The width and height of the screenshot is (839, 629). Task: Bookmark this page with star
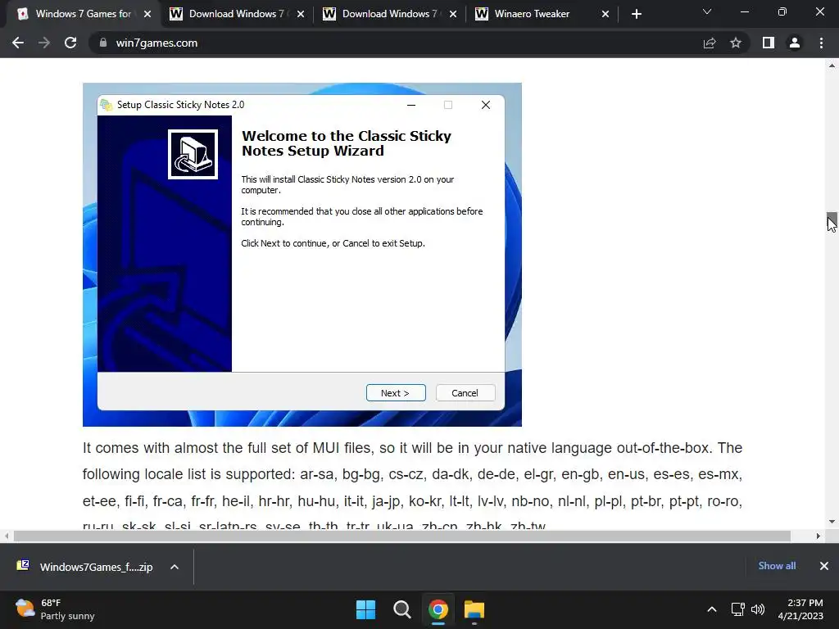click(x=736, y=43)
